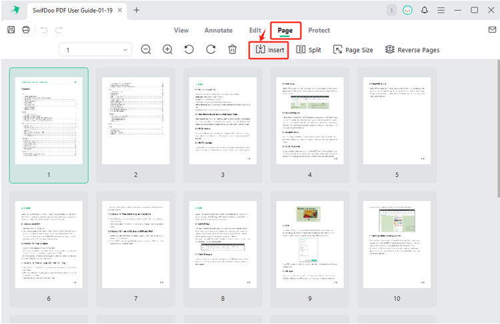Viewport: 500px width, 324px height.
Task: Select page 8 thumbnail
Action: (x=223, y=249)
